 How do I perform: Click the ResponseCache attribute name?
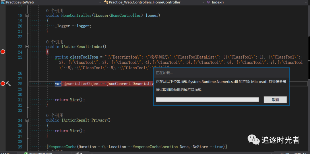62,147
